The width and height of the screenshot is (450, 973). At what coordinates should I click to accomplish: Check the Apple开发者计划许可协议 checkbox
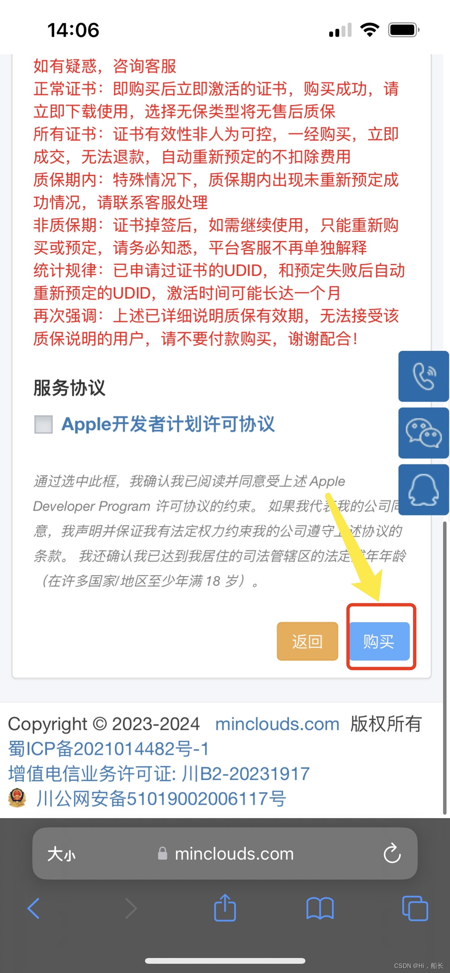pyautogui.click(x=43, y=424)
